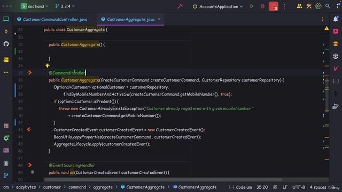Click the gutter arrow icon at line 43

(29, 130)
